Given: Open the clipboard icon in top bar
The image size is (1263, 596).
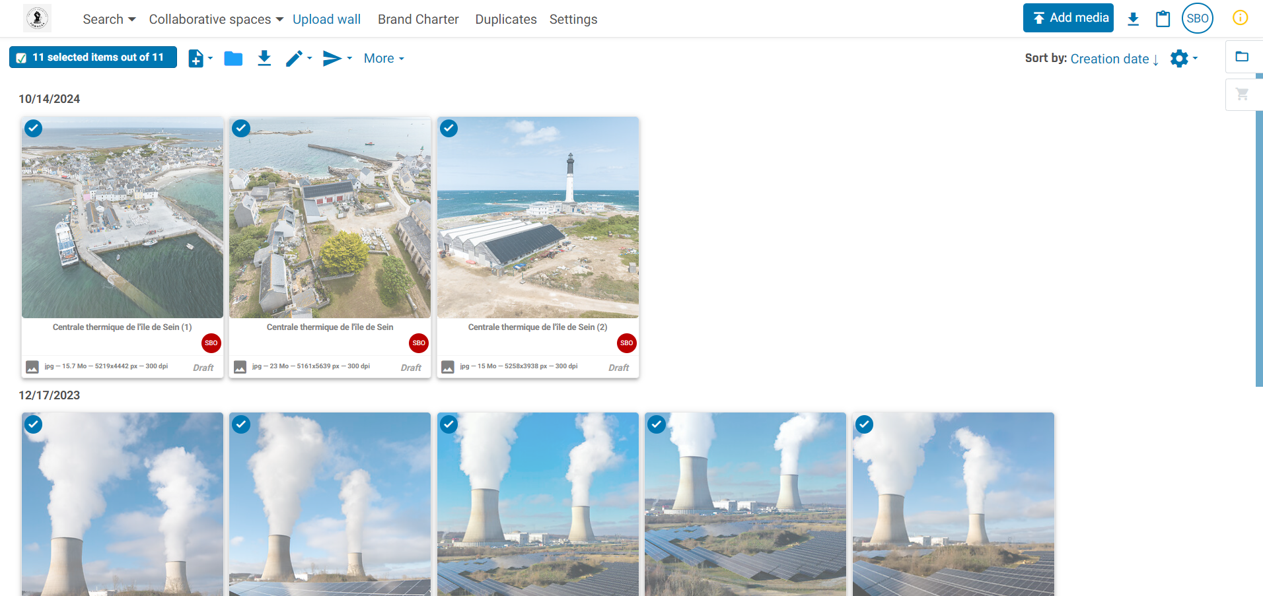Looking at the screenshot, I should pos(1163,18).
